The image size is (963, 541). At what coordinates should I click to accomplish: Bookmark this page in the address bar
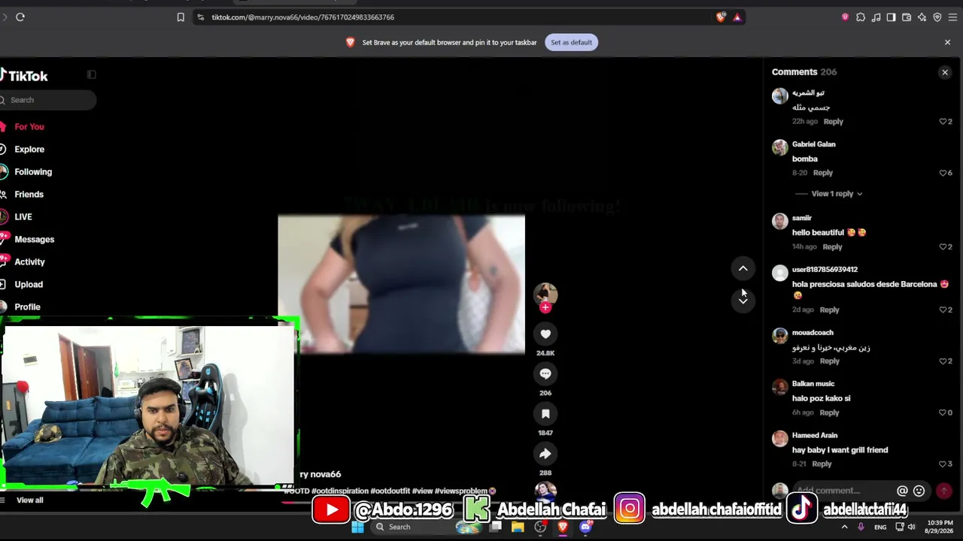point(181,17)
